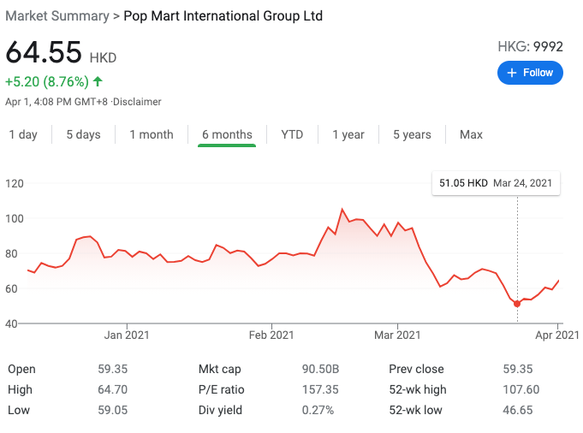The image size is (583, 433).
Task: Click the Prev close label
Action: tap(416, 369)
